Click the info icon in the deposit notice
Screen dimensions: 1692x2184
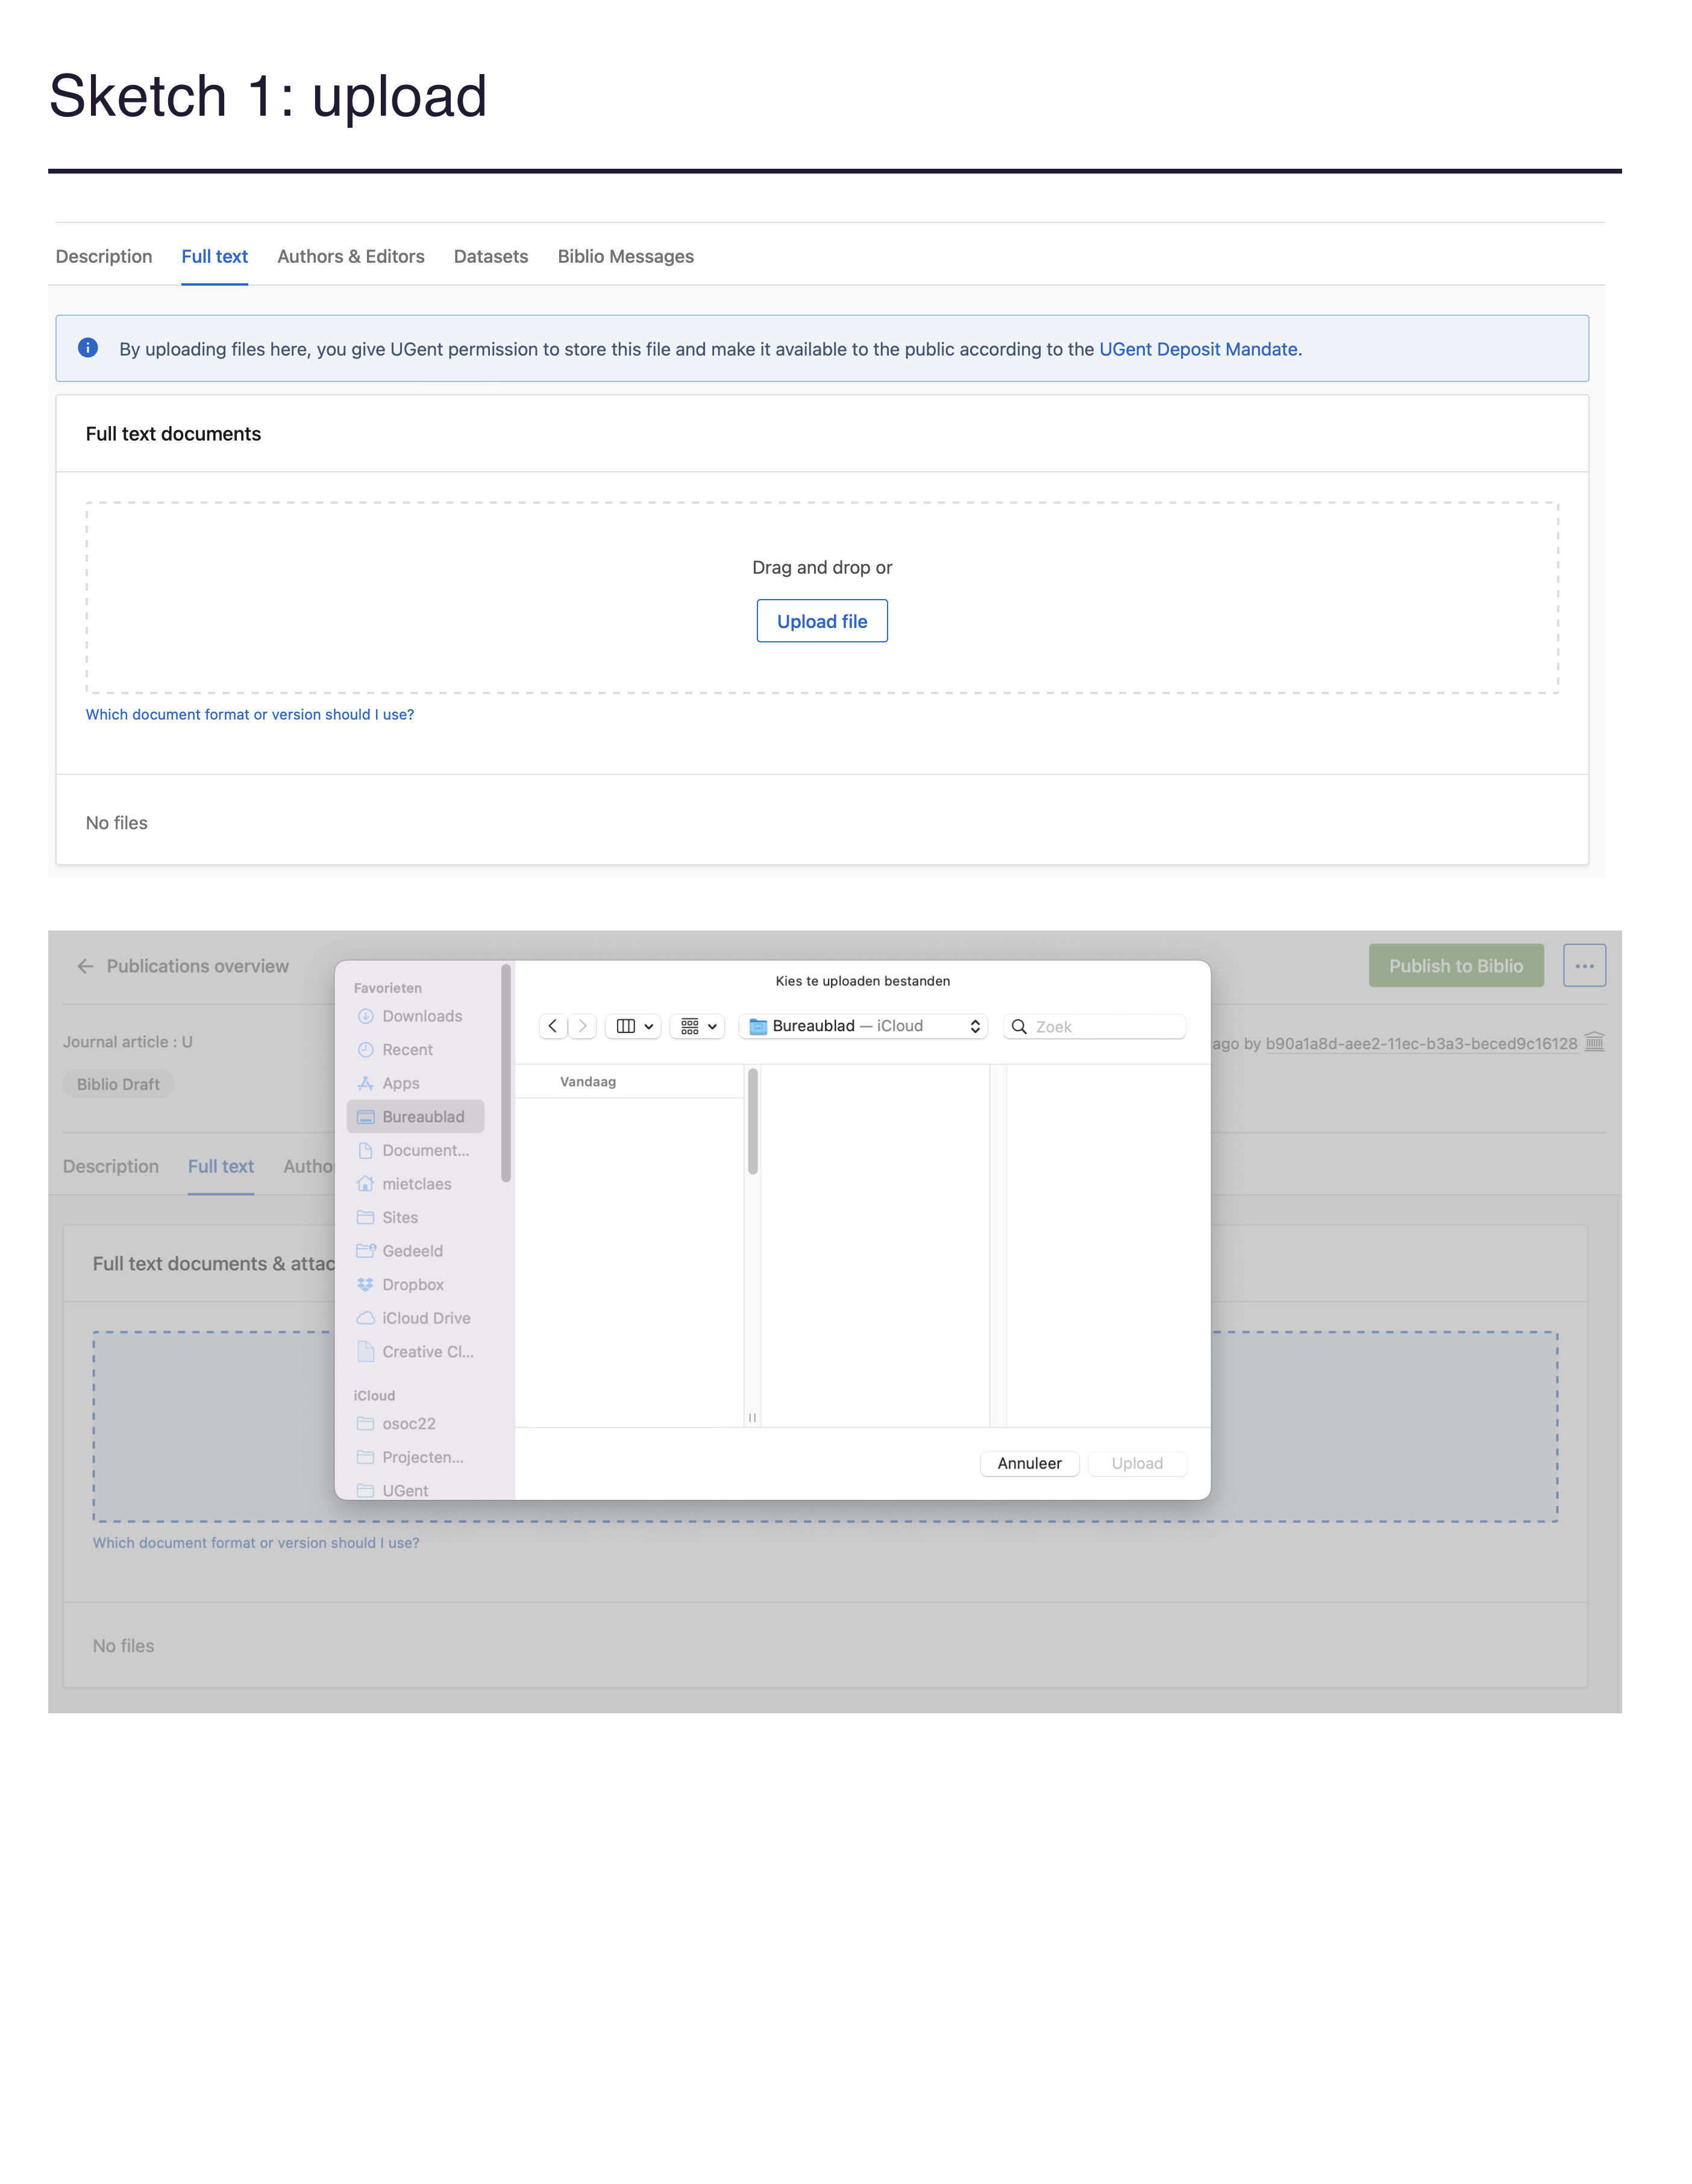[88, 348]
